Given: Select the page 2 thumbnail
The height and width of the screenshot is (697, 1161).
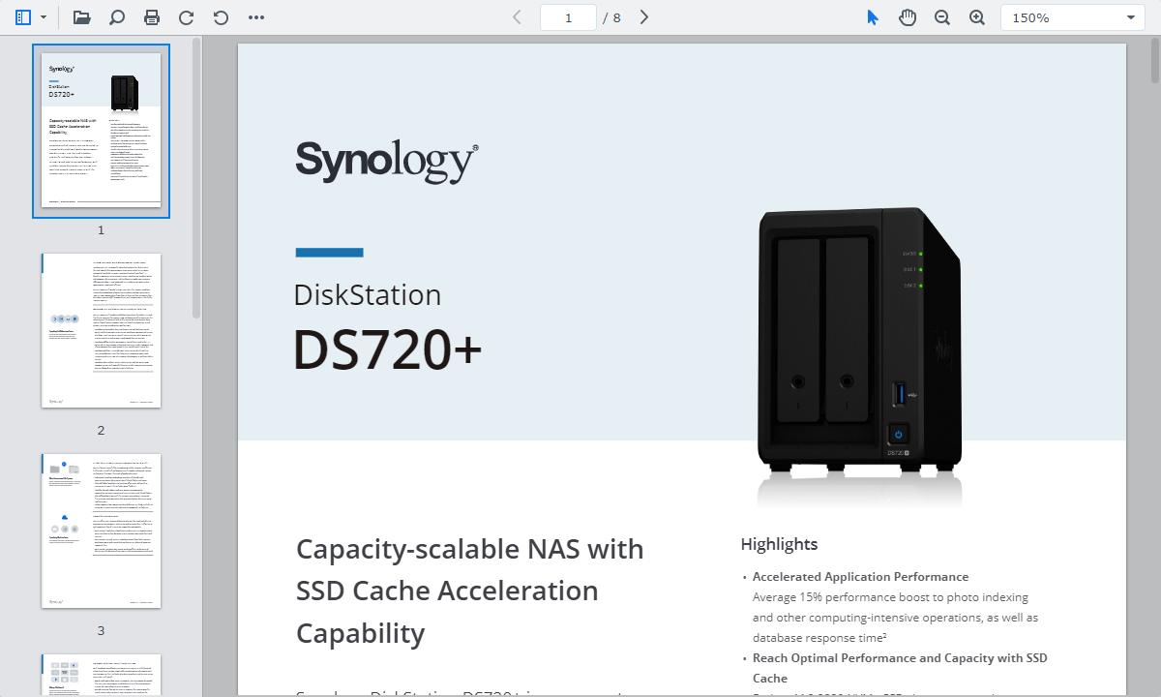Looking at the screenshot, I should pyautogui.click(x=101, y=330).
